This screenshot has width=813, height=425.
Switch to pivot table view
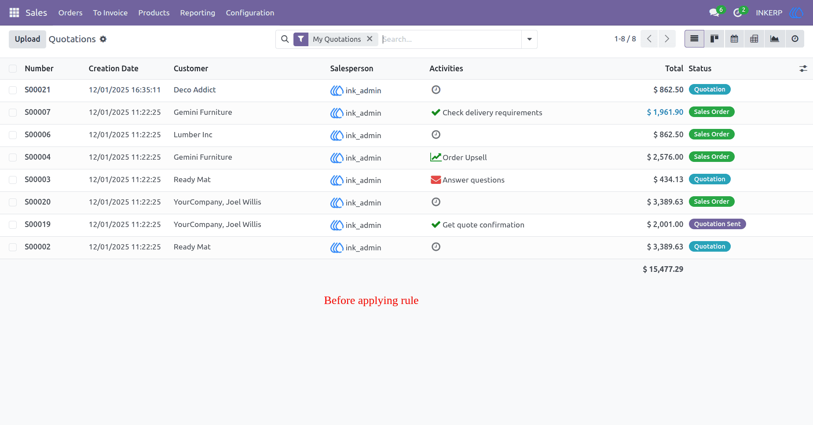(754, 39)
